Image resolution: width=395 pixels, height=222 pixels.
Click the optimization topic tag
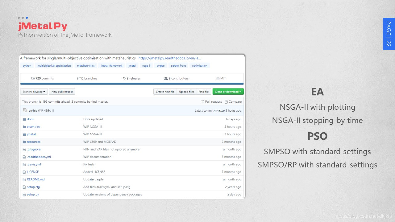coord(200,66)
